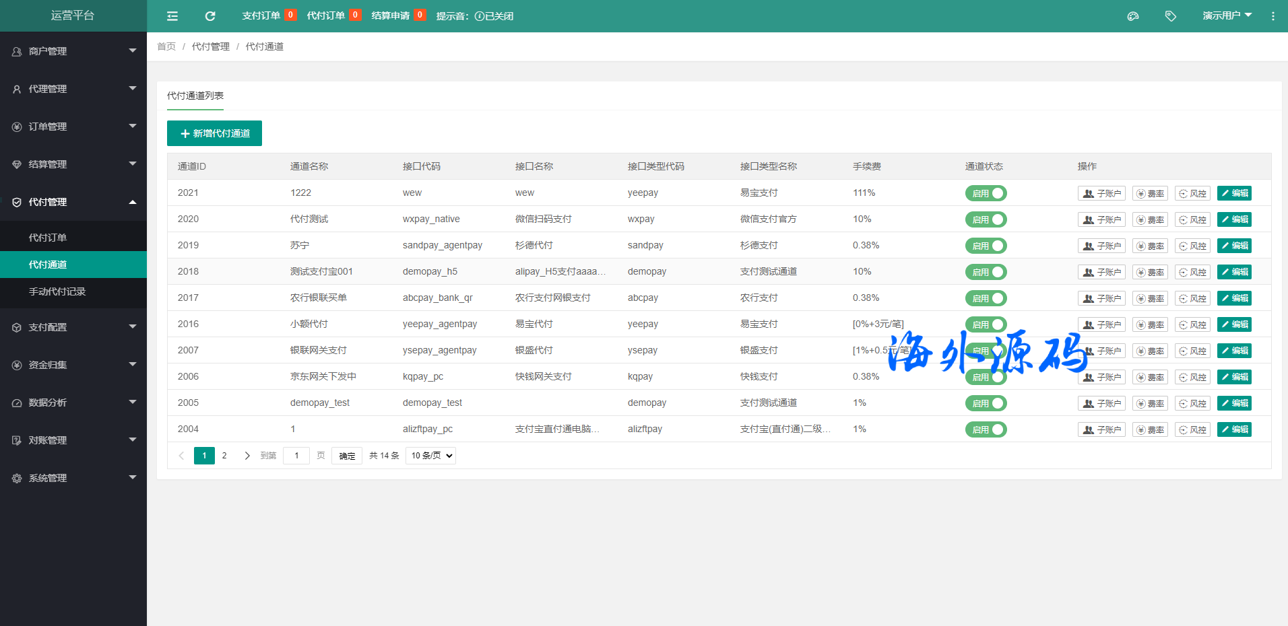Open the 10 条/页 page size dropdown
The width and height of the screenshot is (1288, 626).
[430, 456]
